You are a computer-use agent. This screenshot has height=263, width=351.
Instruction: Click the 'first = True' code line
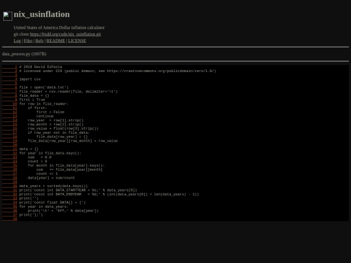(x=32, y=100)
